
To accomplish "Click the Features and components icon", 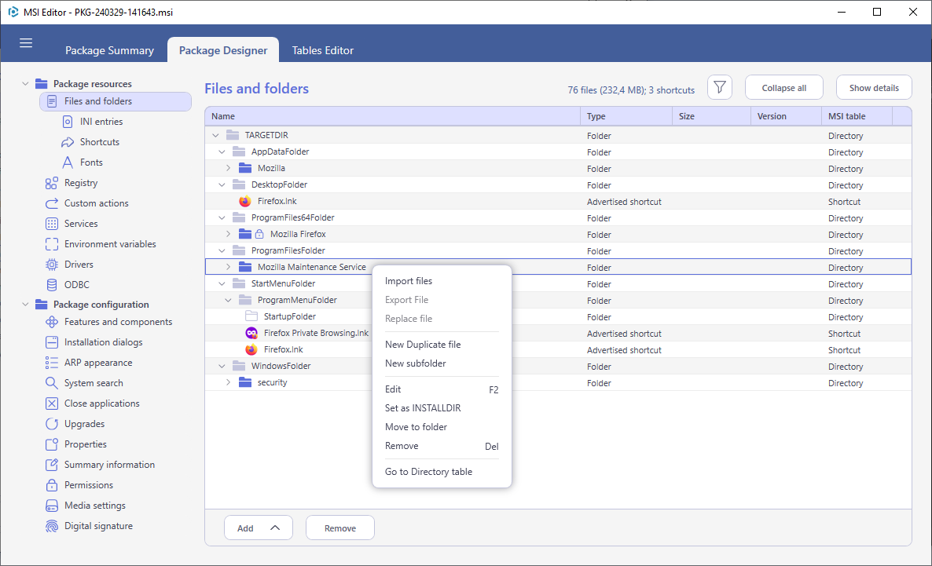I will coord(52,322).
